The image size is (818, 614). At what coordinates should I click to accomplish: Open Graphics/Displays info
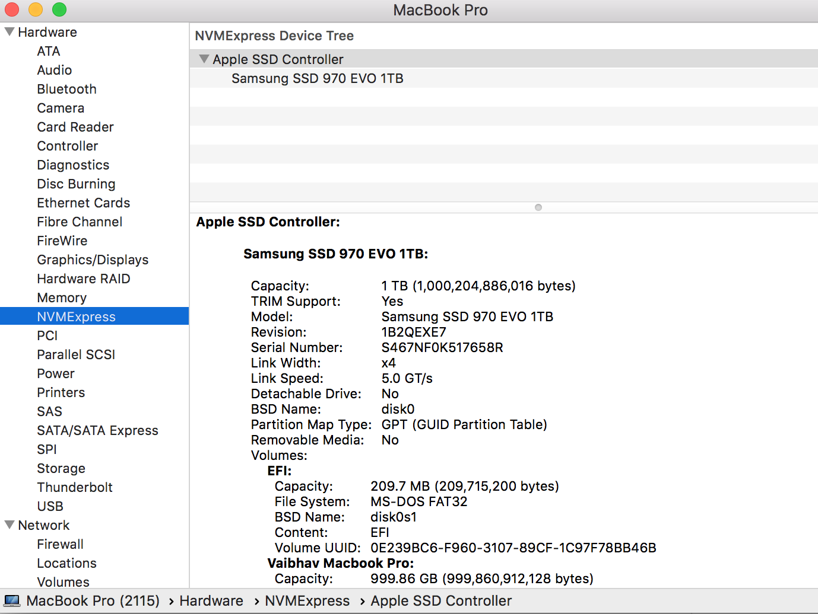click(93, 260)
